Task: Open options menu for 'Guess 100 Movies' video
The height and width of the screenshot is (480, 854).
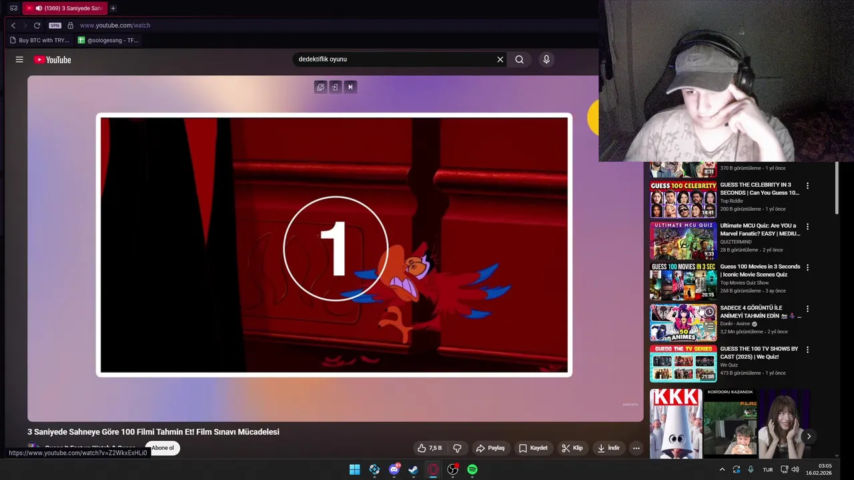Action: [x=807, y=267]
